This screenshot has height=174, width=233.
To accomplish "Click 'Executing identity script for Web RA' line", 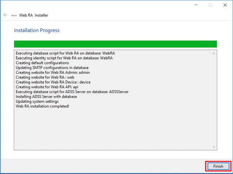I will point(64,58).
